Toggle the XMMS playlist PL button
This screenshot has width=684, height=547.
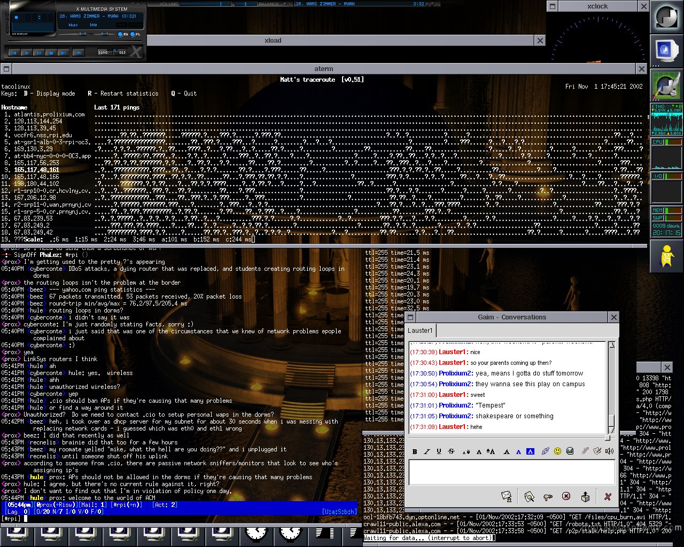[132, 34]
